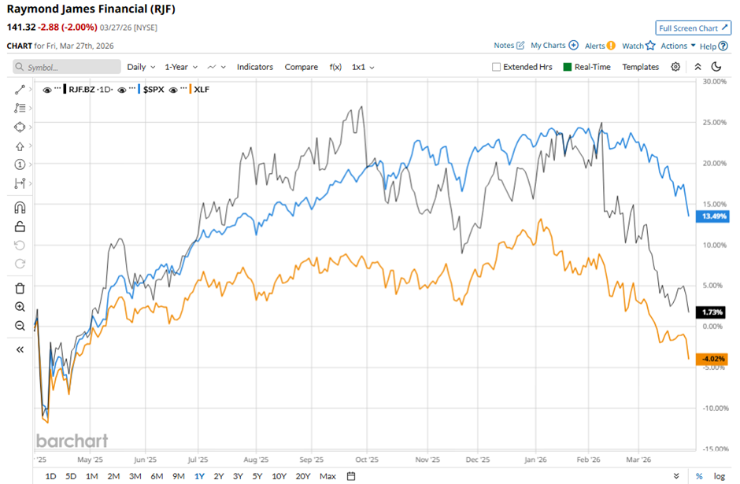Screen dimensions: 740x484
Task: Select the 20Y range tab
Action: [x=303, y=476]
